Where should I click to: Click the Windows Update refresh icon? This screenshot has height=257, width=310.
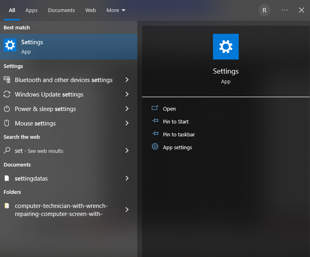click(x=7, y=94)
